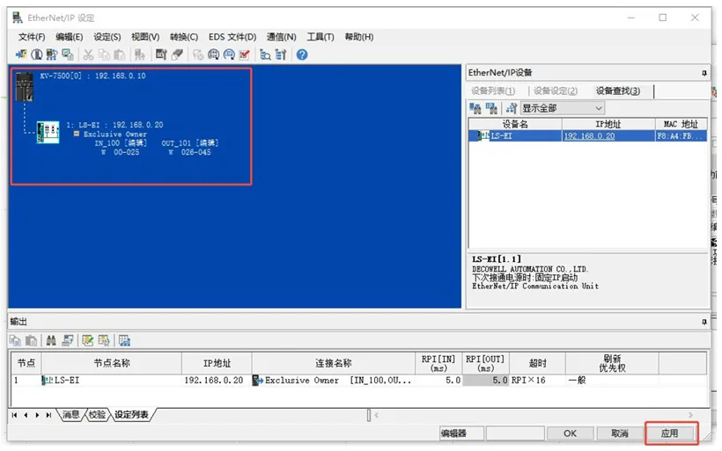Open the 显示全部 filter dropdown
The image size is (722, 451).
point(562,108)
